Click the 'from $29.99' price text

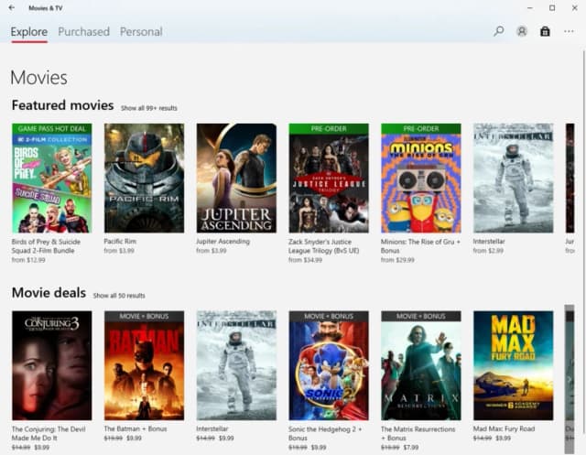tap(397, 260)
